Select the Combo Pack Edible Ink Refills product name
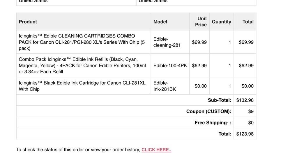 82,65
